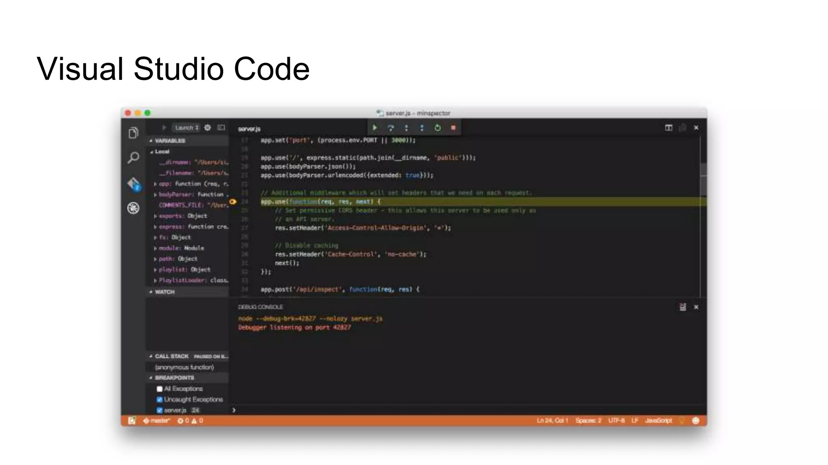Select the server.js editor tab

(x=249, y=129)
